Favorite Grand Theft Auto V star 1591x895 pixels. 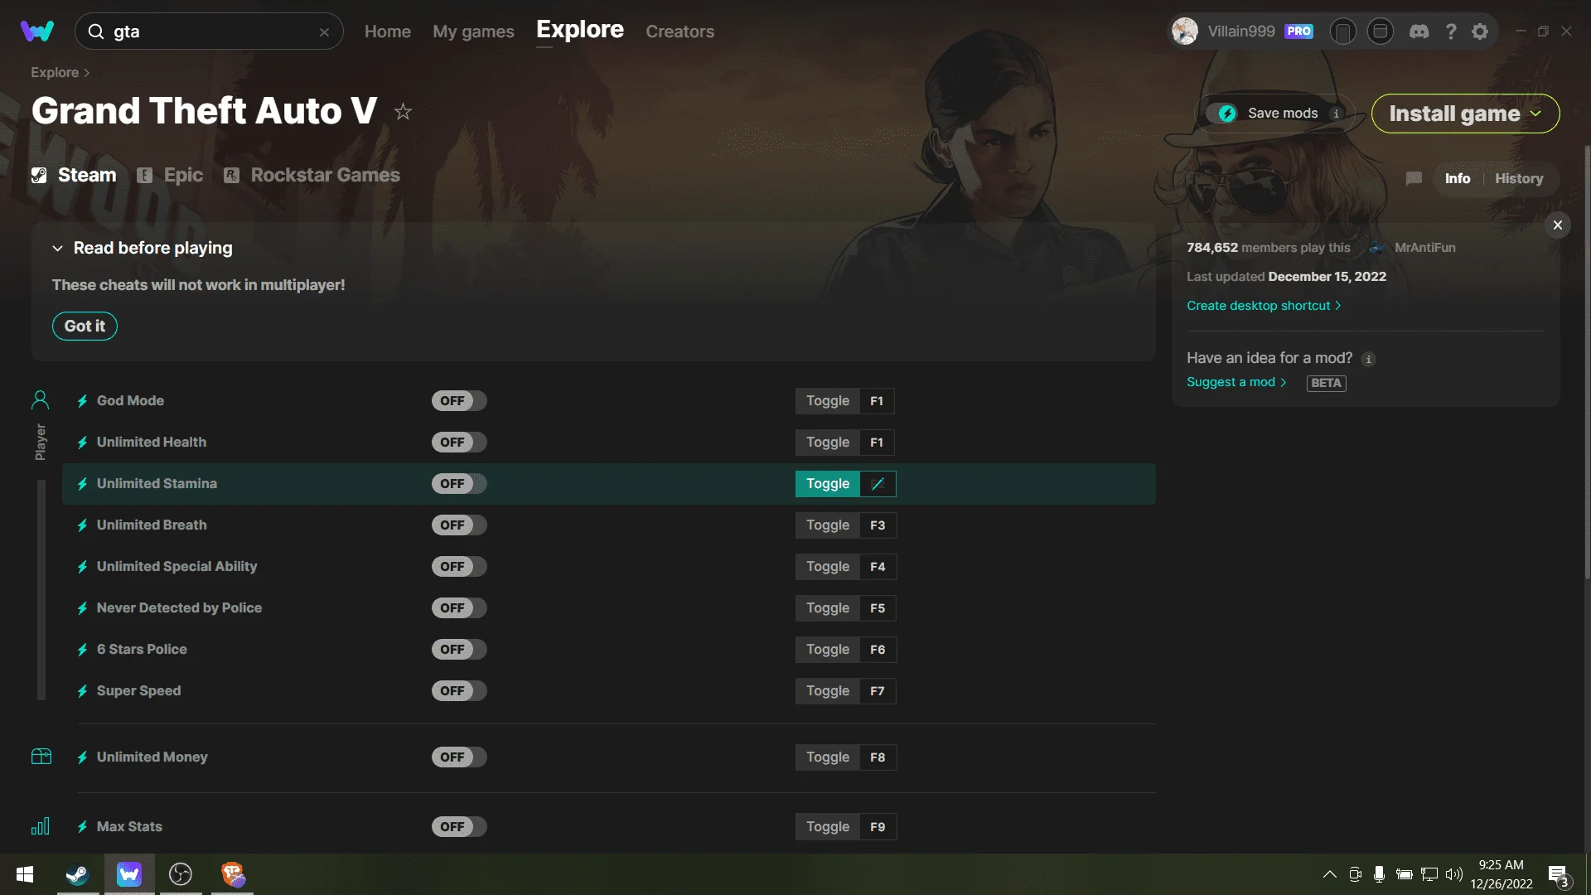(x=403, y=111)
